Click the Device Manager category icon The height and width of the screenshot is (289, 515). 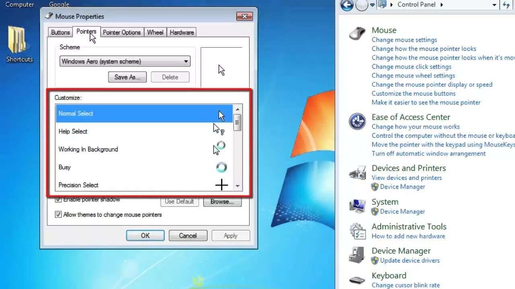click(357, 255)
